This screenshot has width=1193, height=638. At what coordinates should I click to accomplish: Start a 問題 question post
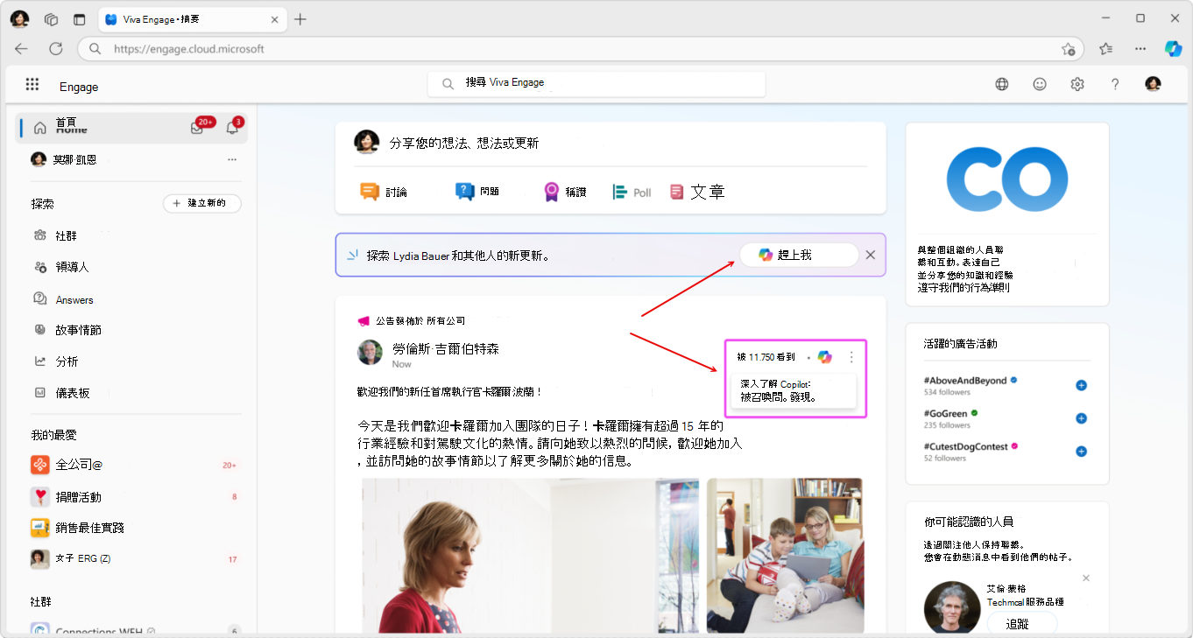[x=477, y=192]
